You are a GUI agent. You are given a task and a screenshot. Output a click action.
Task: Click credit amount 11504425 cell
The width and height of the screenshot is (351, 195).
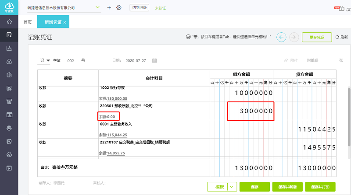tap(304, 129)
